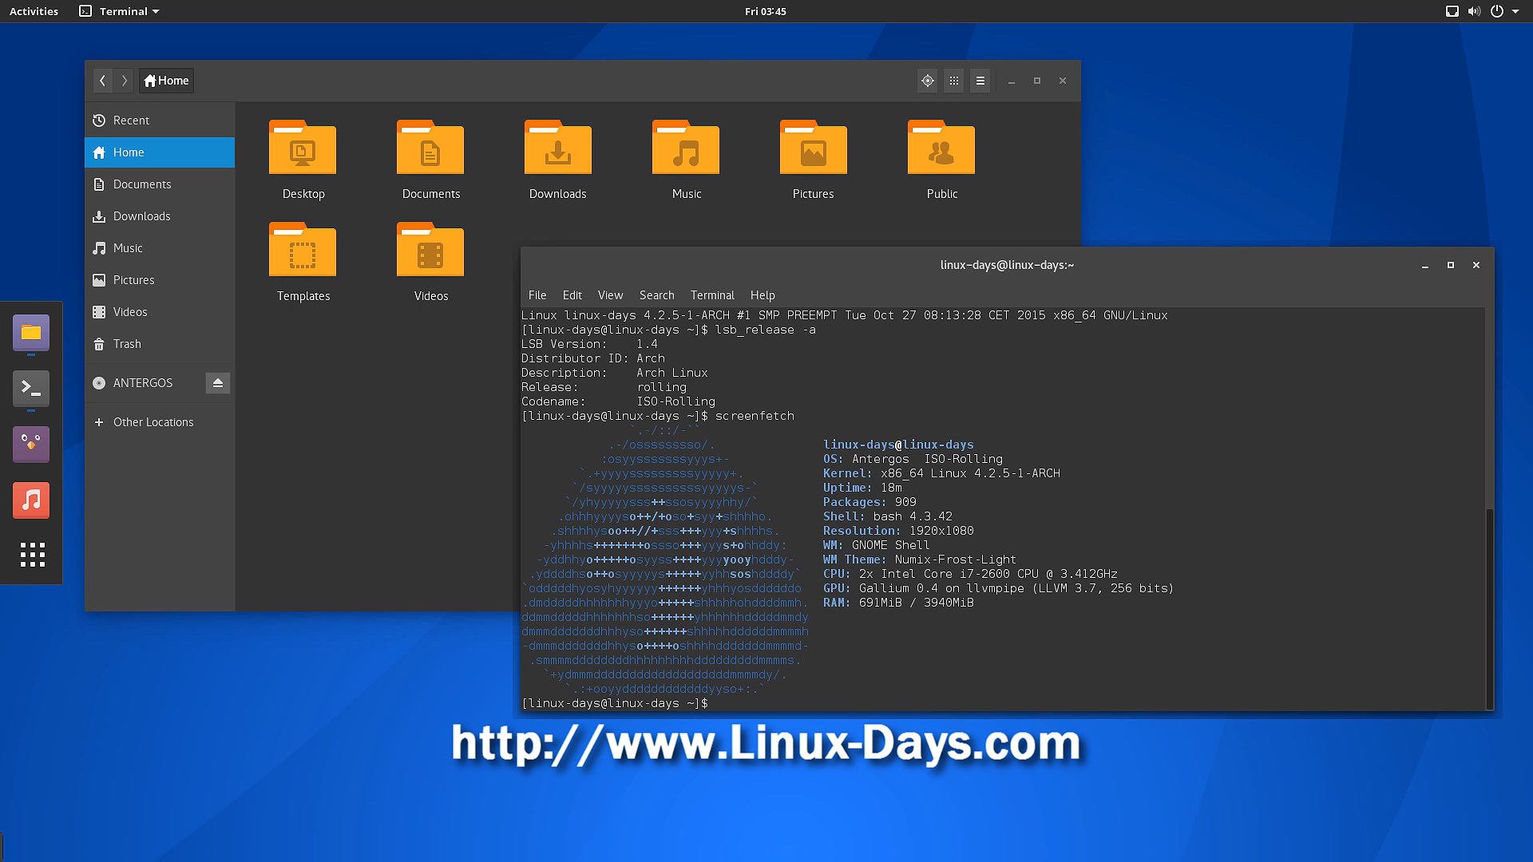1533x862 pixels.
Task: Open Other Locations in sidebar
Action: pyautogui.click(x=160, y=422)
